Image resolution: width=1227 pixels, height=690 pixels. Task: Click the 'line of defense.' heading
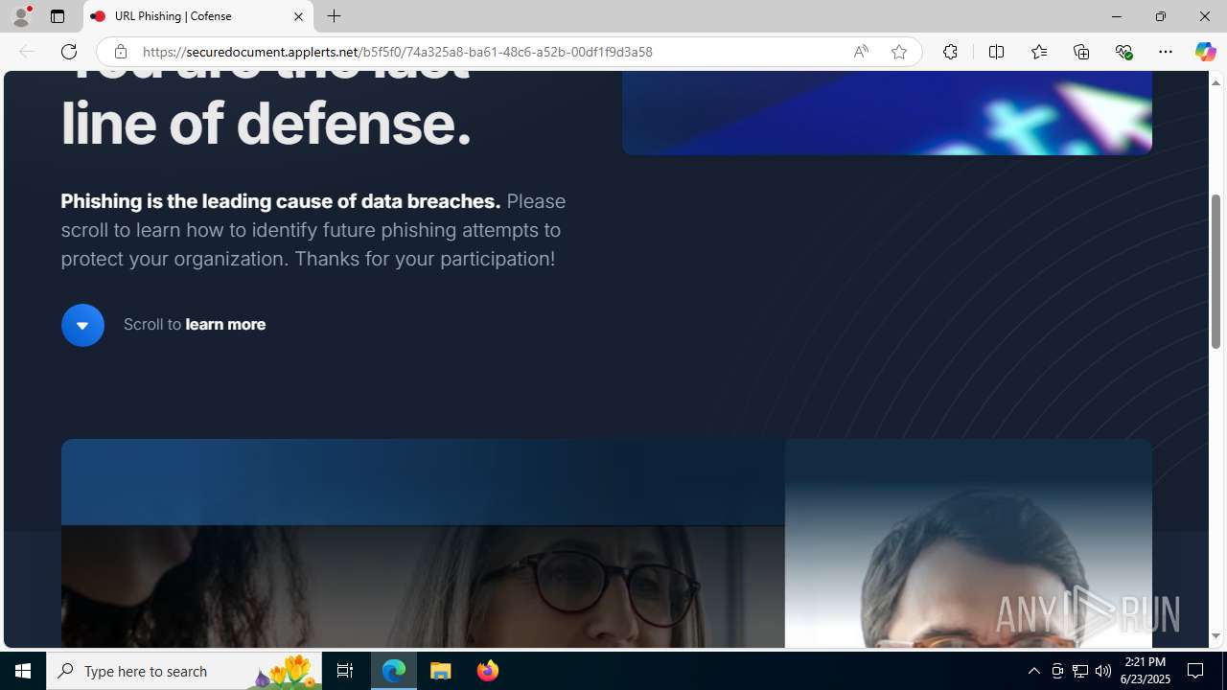[x=266, y=123]
